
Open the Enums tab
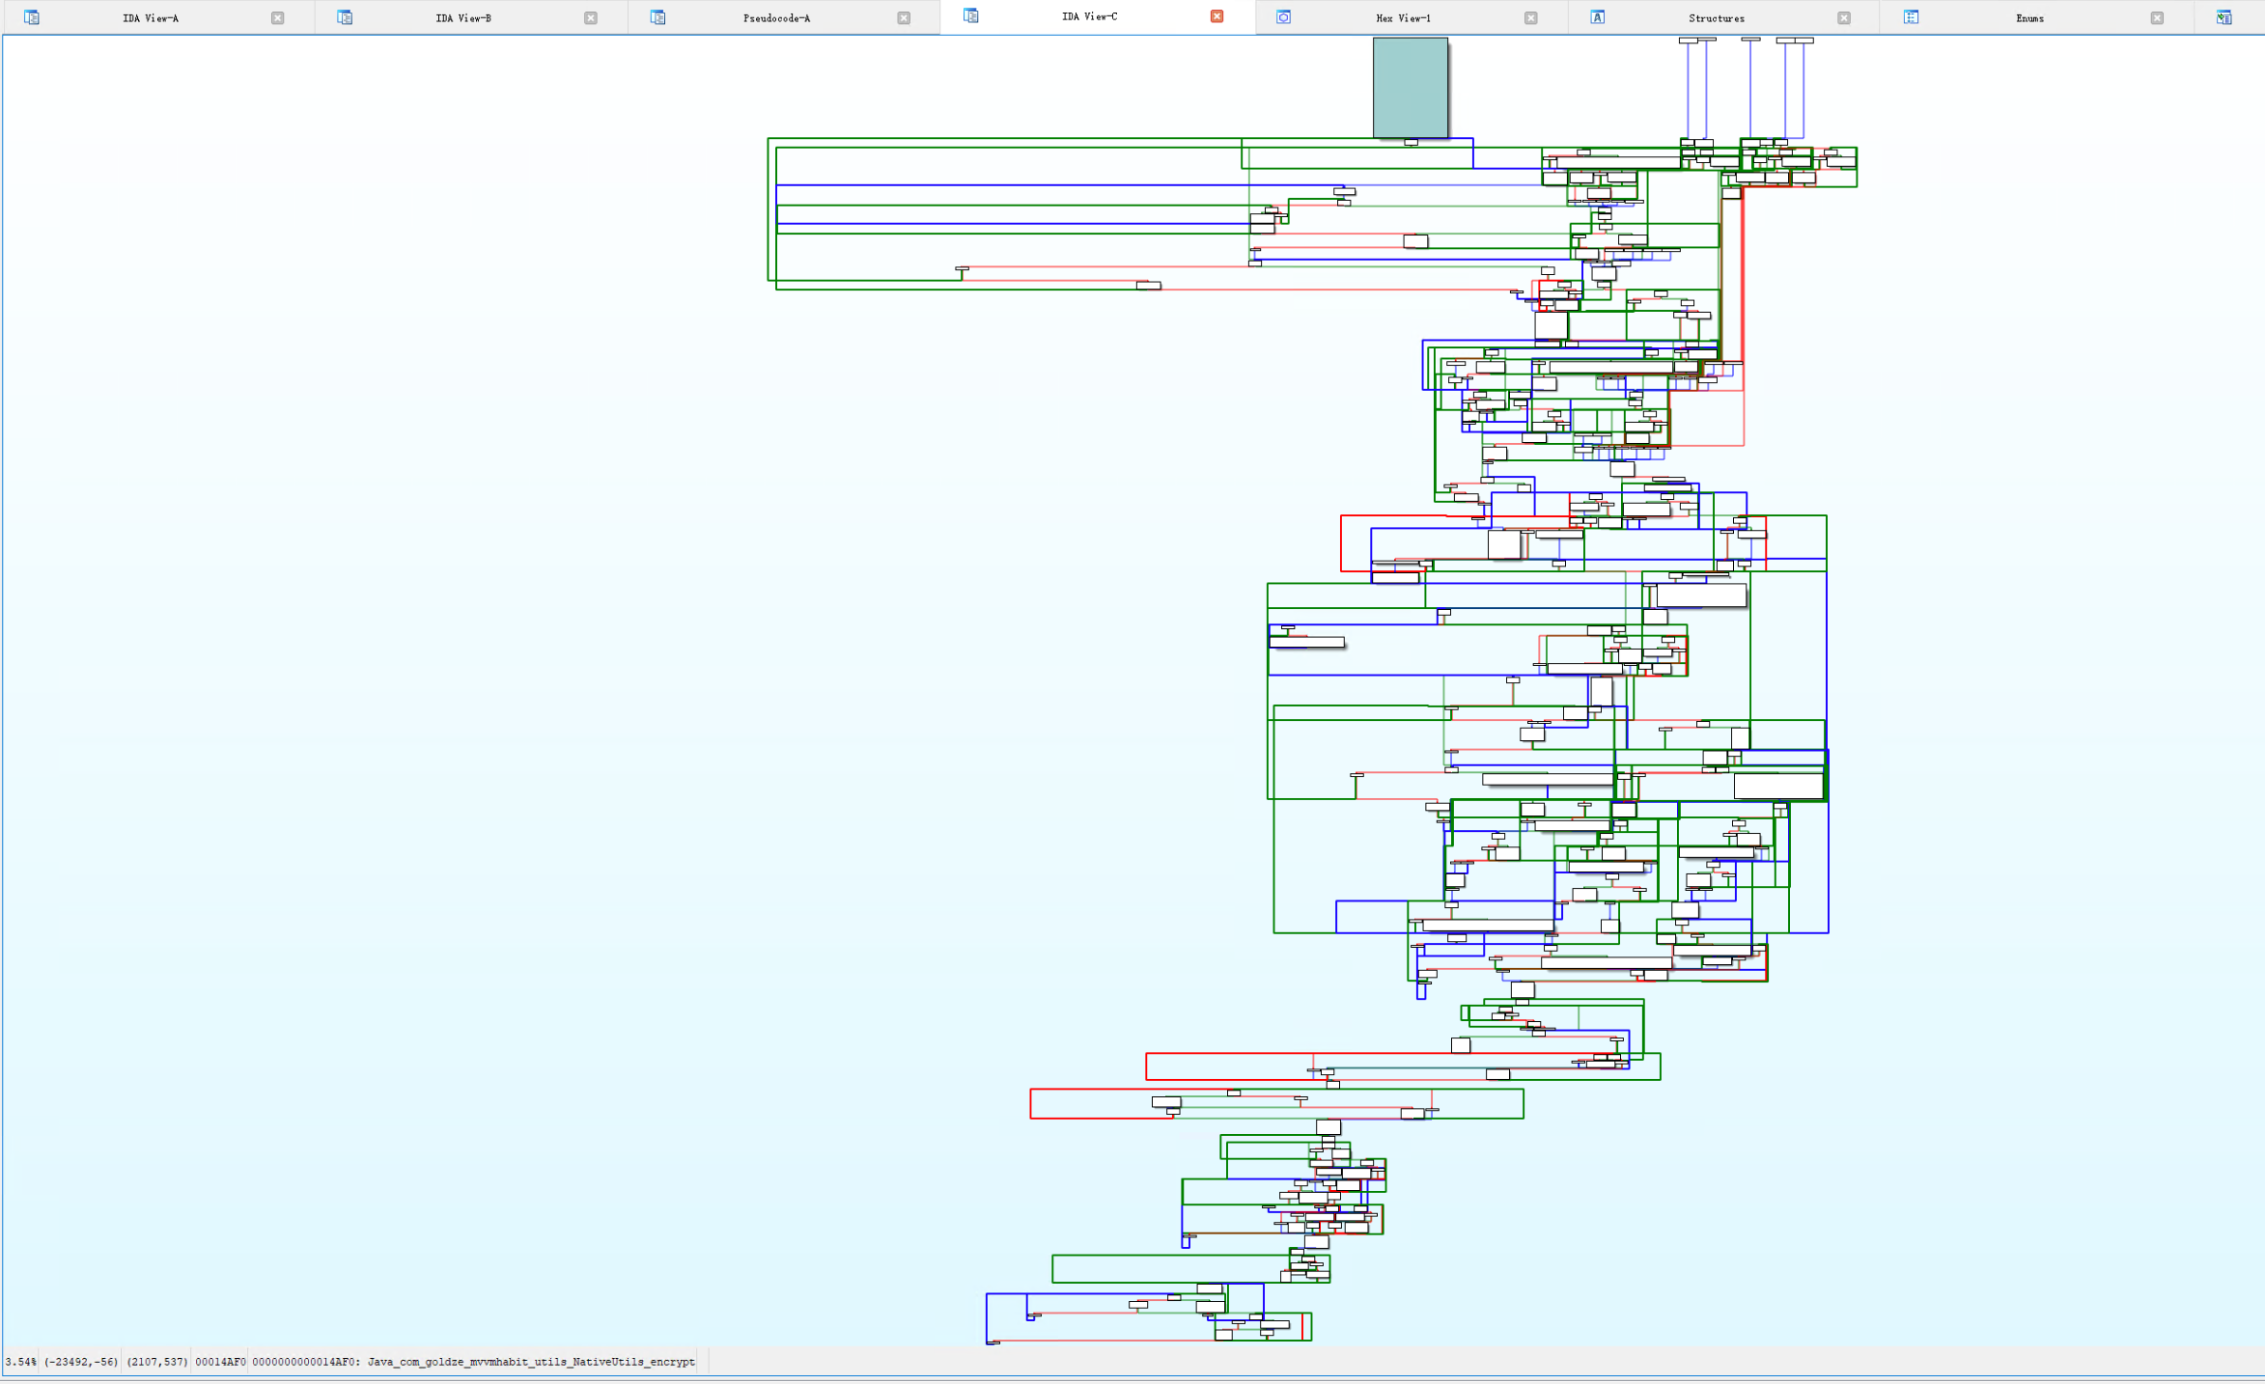[x=2029, y=18]
